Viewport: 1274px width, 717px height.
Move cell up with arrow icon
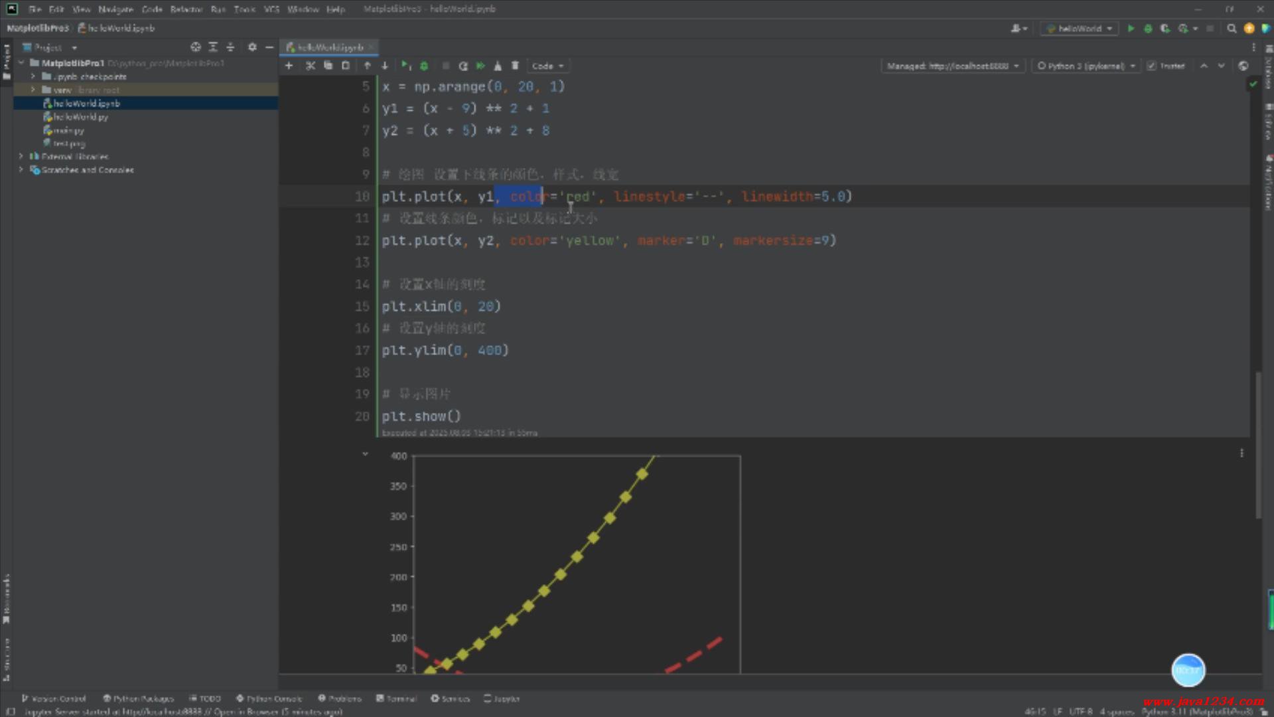[x=367, y=66]
